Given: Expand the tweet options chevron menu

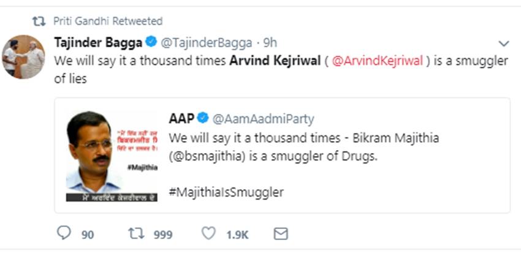Looking at the screenshot, I should coord(504,43).
